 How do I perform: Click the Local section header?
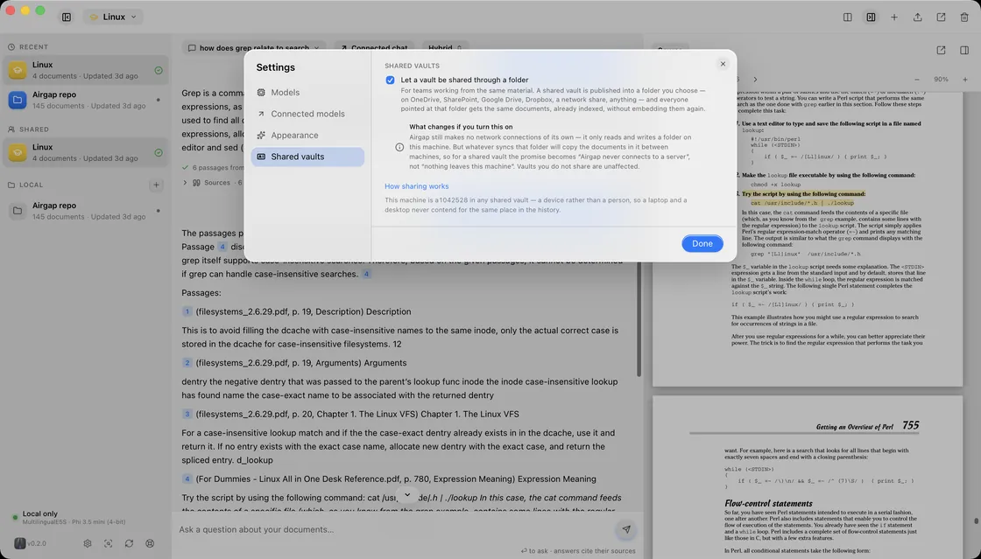point(31,185)
